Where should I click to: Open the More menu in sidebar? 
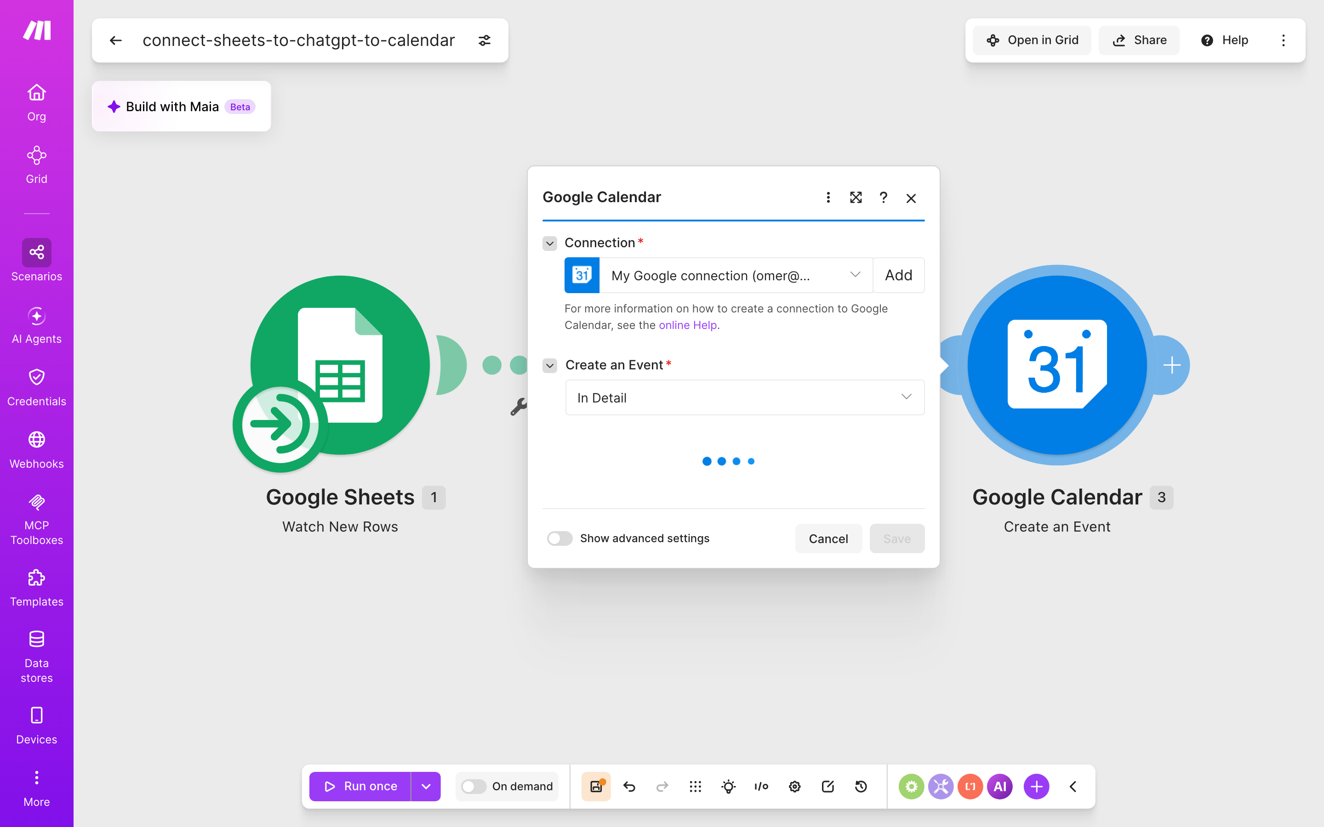coord(37,788)
